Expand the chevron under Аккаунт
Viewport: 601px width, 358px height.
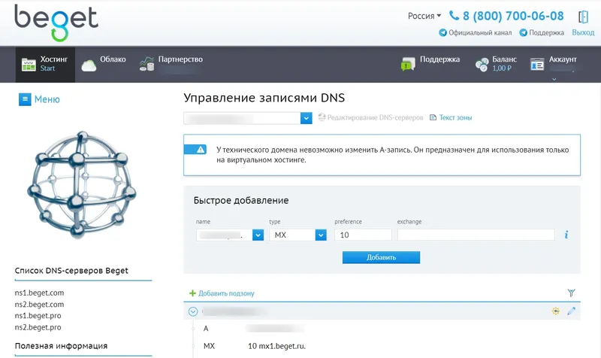click(x=554, y=79)
